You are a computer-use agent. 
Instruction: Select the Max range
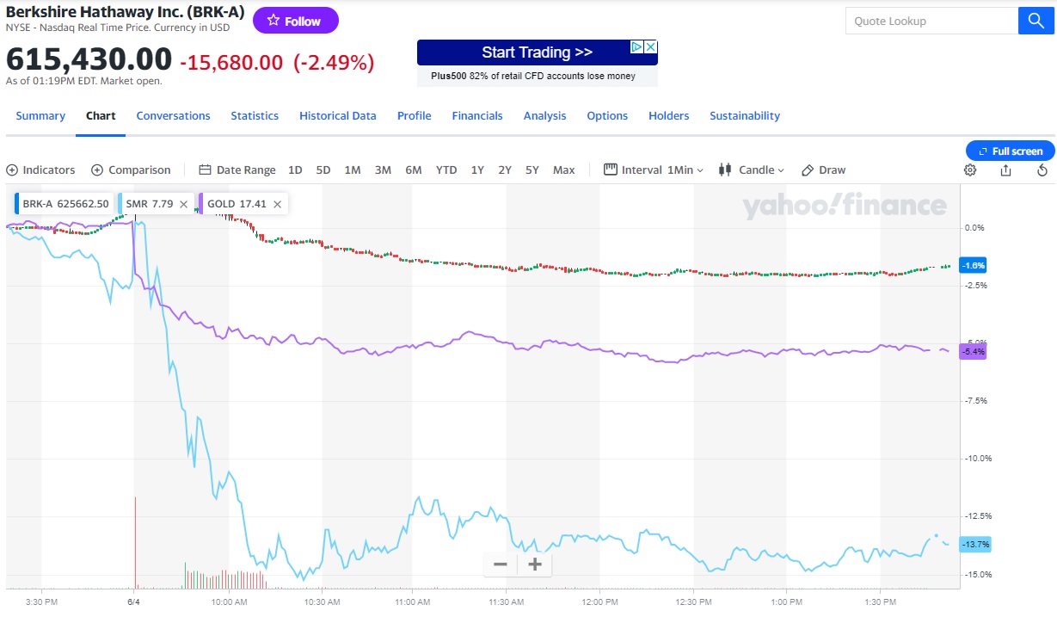(564, 170)
